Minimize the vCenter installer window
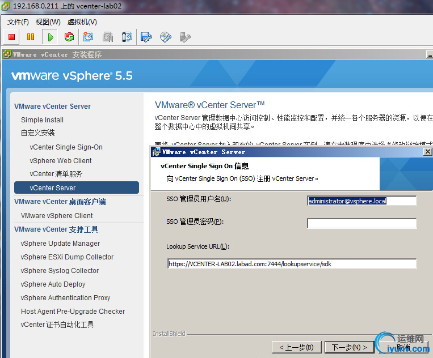The image size is (433, 358). 430,54
